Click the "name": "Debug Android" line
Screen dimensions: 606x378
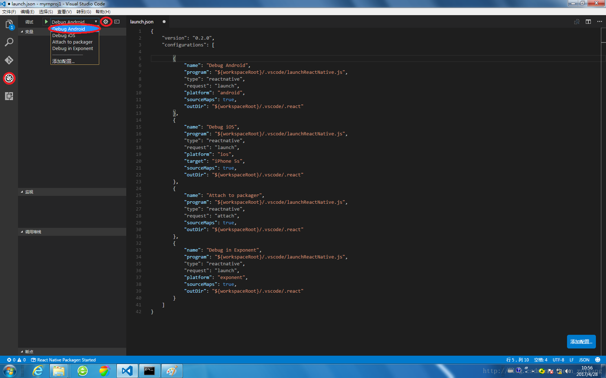click(217, 65)
